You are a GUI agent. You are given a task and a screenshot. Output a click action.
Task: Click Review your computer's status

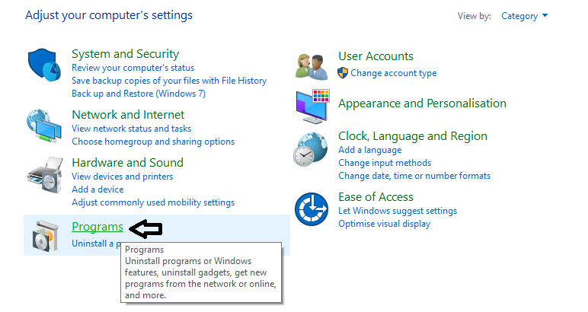point(133,68)
